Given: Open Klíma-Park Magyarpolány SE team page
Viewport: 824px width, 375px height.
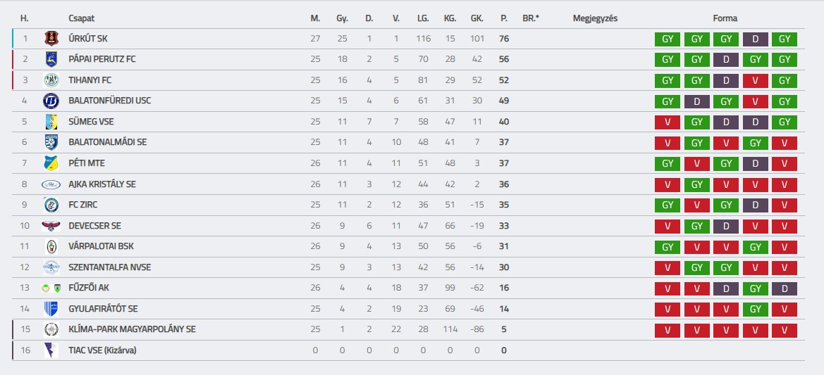Looking at the screenshot, I should coord(133,329).
